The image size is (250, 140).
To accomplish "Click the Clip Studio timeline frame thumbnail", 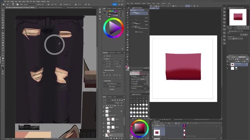I will [157, 132].
